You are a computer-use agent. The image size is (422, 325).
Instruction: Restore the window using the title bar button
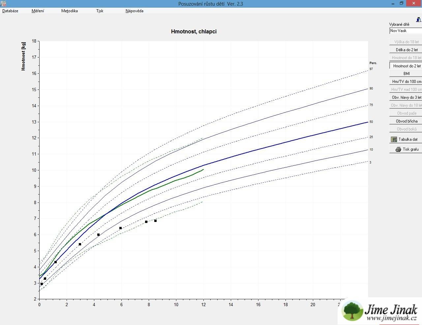coord(402,3)
